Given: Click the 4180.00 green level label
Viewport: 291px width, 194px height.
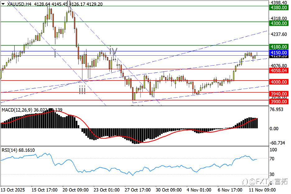Looking at the screenshot, I should point(279,47).
